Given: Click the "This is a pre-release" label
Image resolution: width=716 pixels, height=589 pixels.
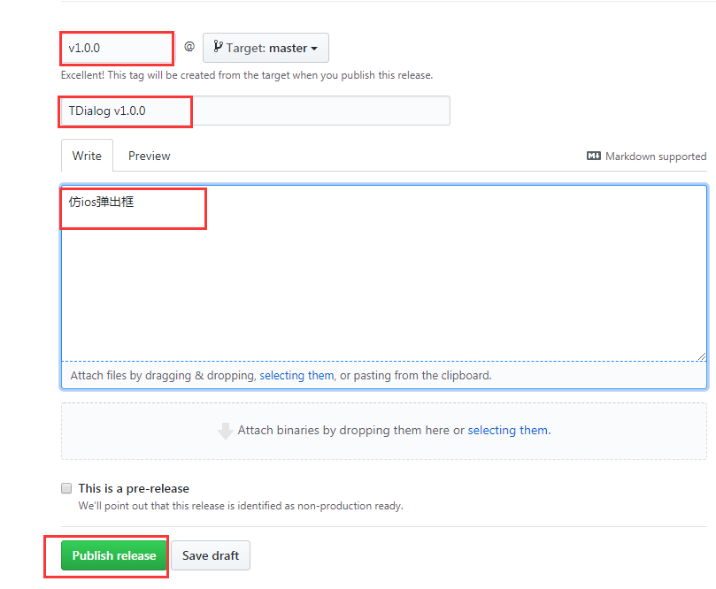Looking at the screenshot, I should coord(134,488).
